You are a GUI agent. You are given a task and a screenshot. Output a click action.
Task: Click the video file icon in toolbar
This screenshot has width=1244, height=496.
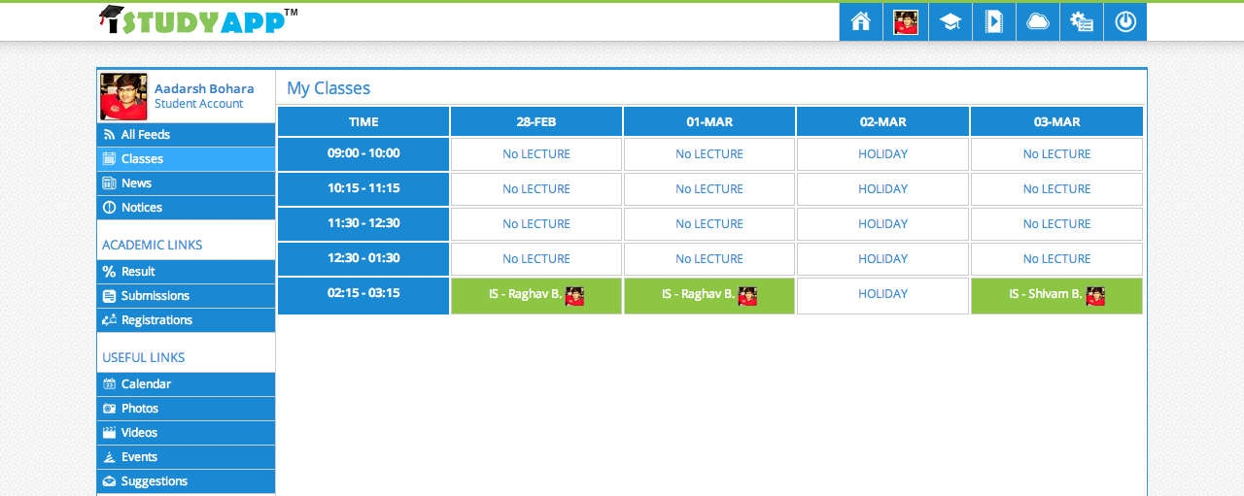(993, 21)
